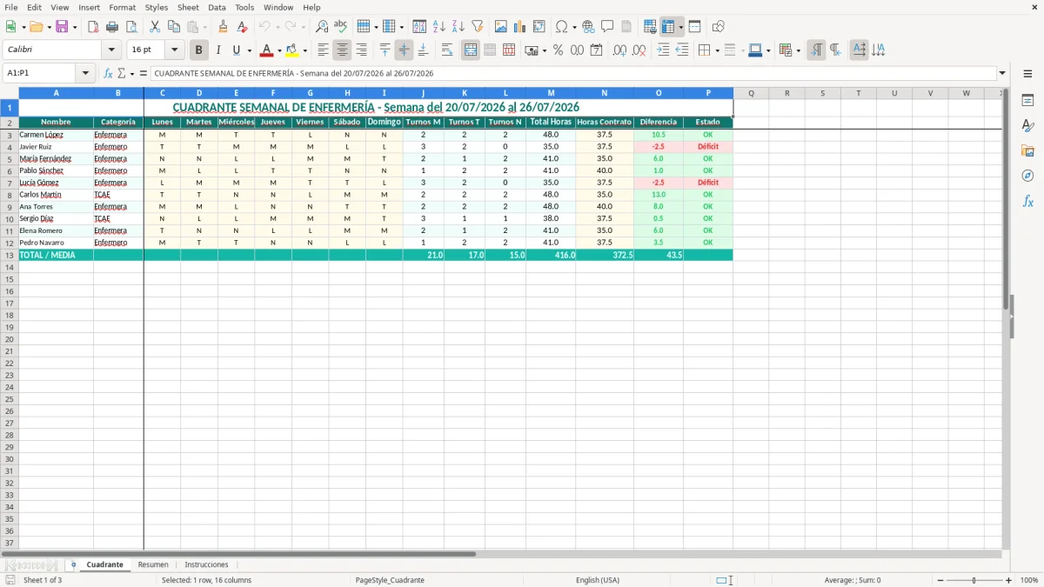Export directly as PDF icon
The image size is (1044, 587).
coord(93,27)
